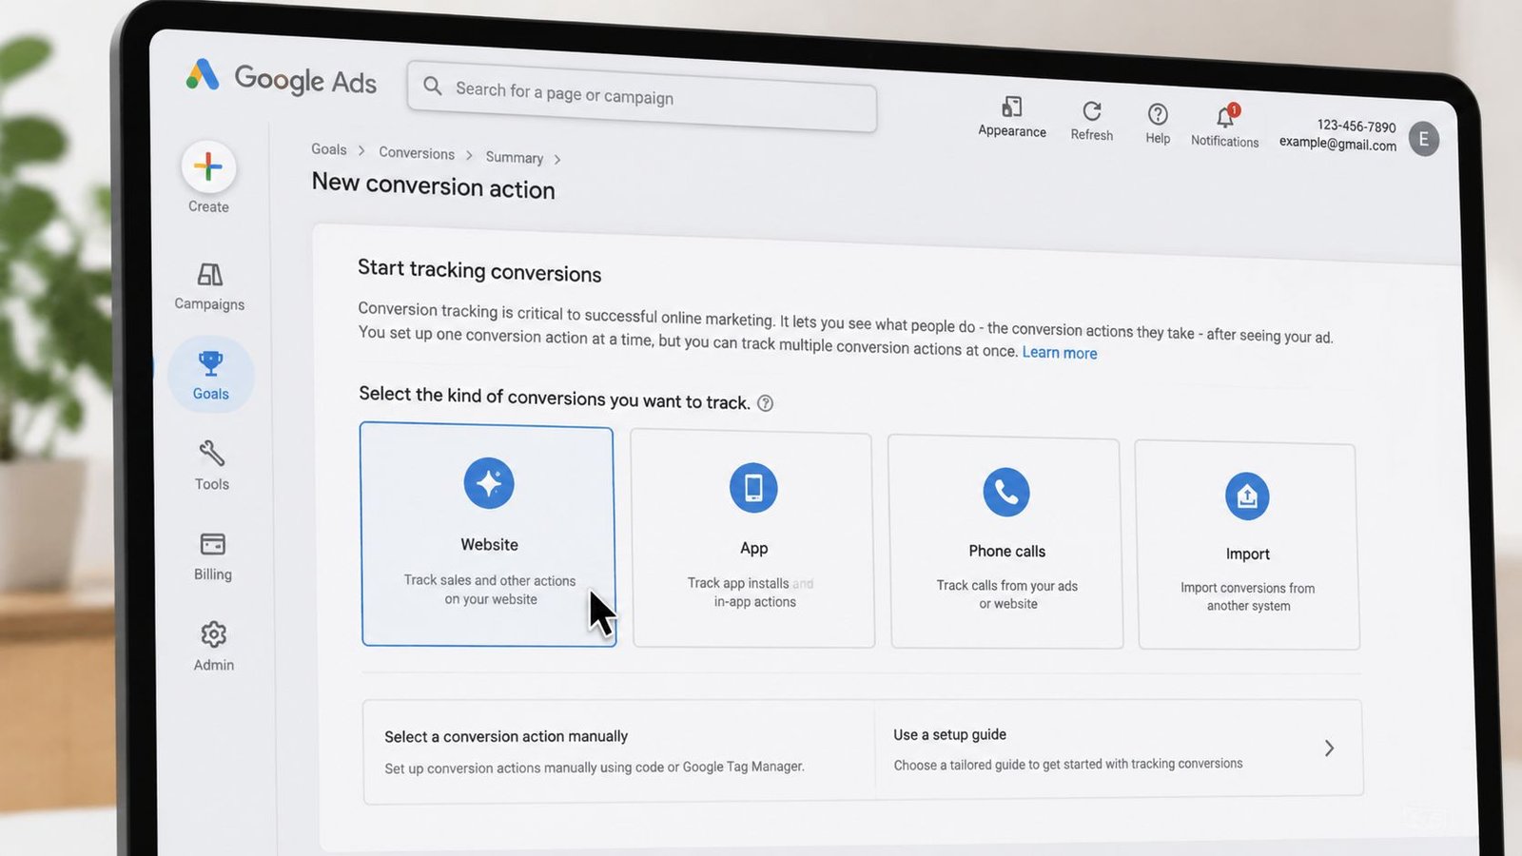Image resolution: width=1522 pixels, height=856 pixels.
Task: Go to Goals breadcrumb
Action: point(328,149)
